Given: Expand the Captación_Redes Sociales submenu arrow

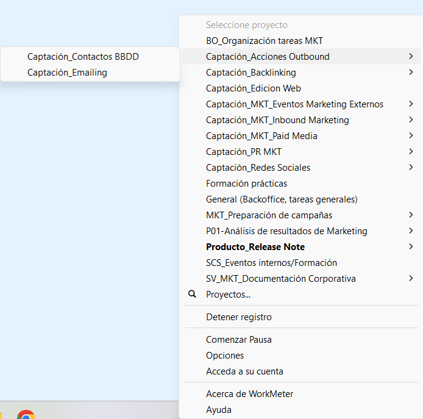Looking at the screenshot, I should pos(411,168).
